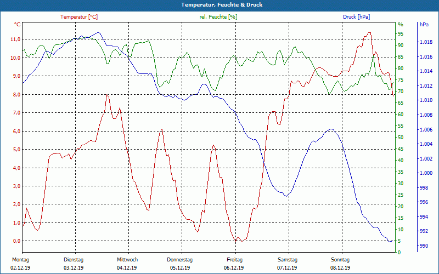Screen dimensions: 439x274
Task: Click the date '06.12.19'
Action: tap(234, 268)
